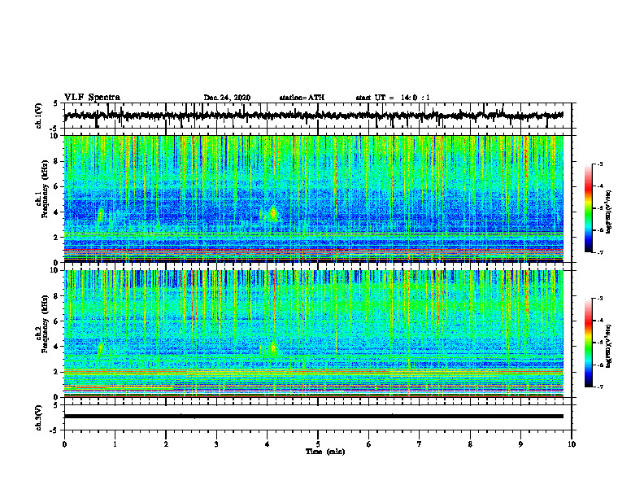
Task: Click the "7" tick on the Time axis
Action: (x=420, y=444)
